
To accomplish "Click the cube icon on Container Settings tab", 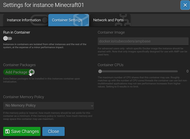I will point(81,20).
